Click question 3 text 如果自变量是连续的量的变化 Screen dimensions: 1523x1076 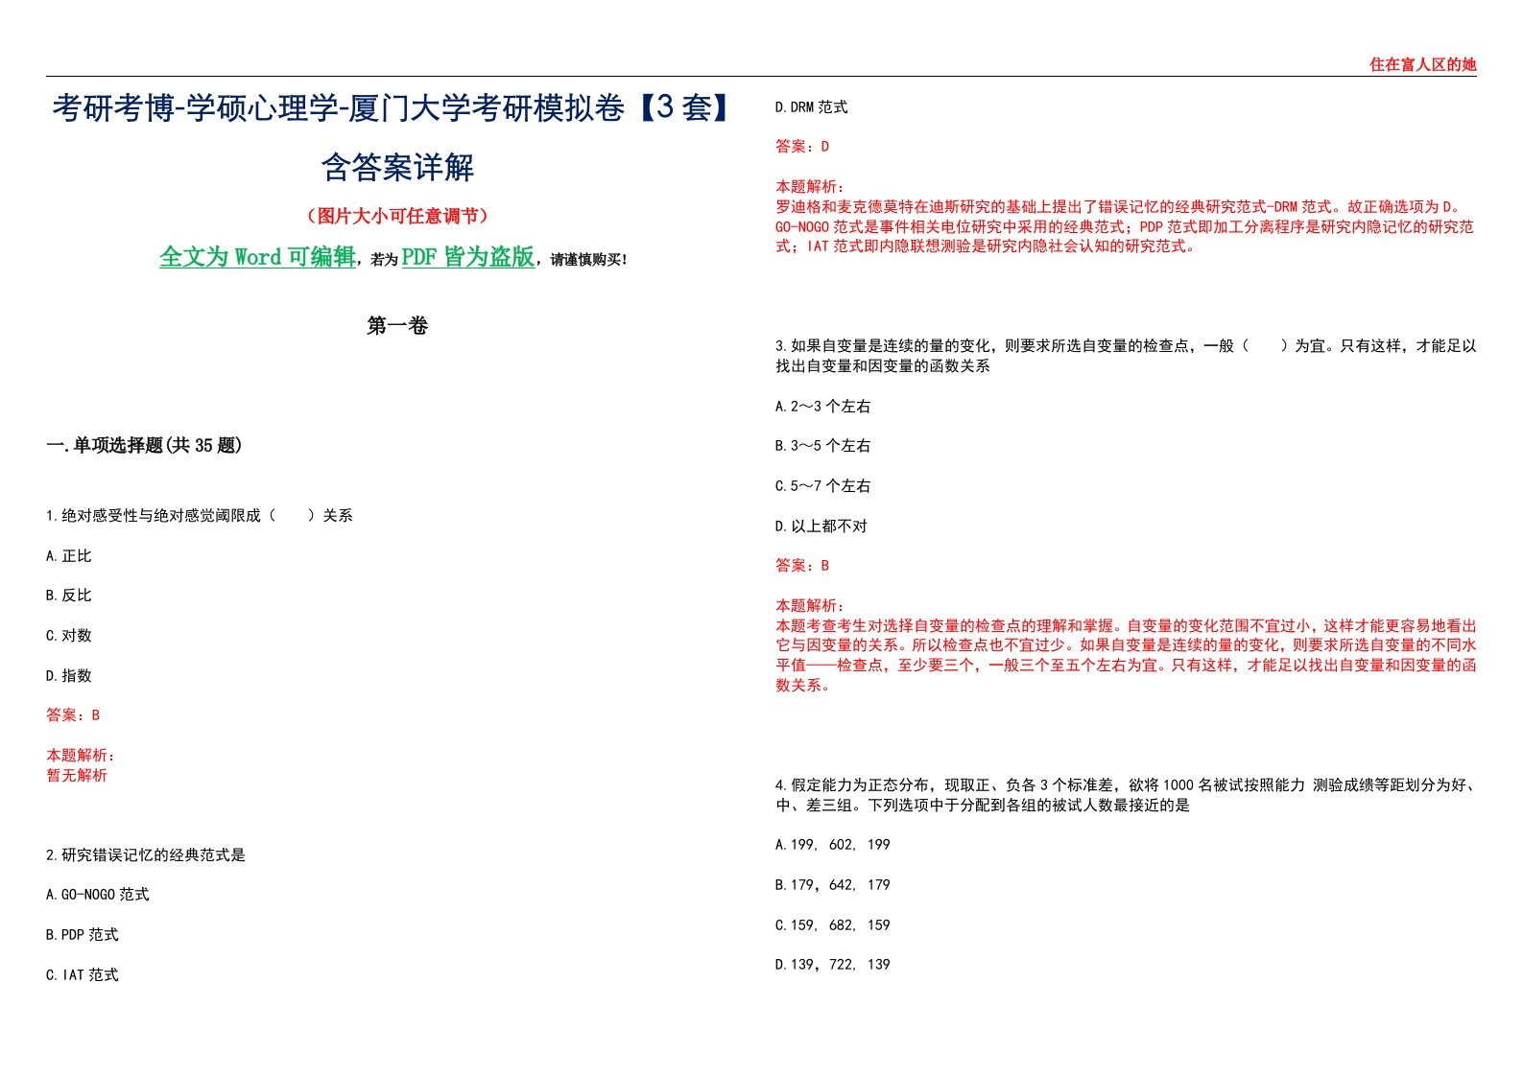pyautogui.click(x=897, y=346)
